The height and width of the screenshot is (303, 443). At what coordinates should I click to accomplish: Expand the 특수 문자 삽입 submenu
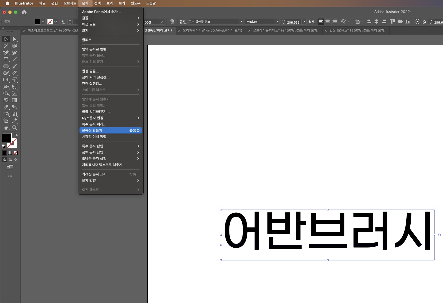tap(111, 146)
